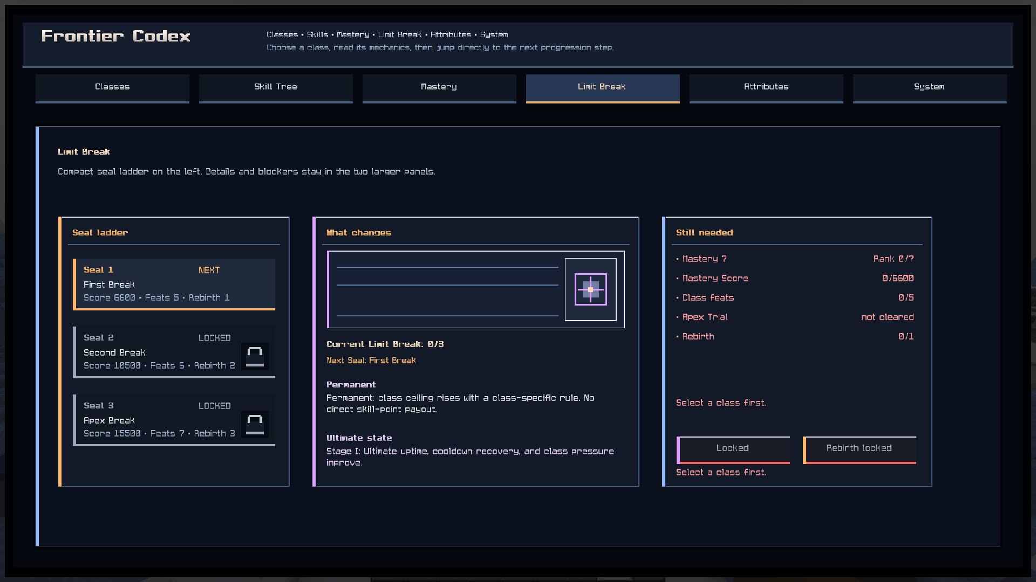Click the Seal 3 padlock icon

pyautogui.click(x=255, y=425)
